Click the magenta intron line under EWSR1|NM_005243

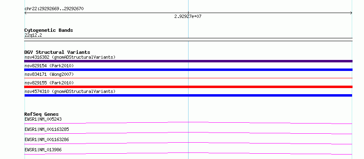point(188,123)
